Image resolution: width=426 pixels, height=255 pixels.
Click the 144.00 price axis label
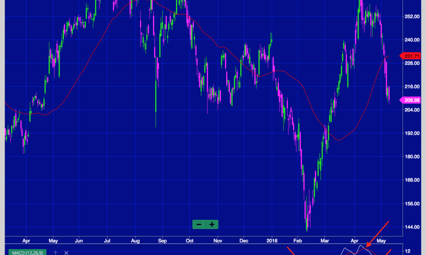click(411, 227)
